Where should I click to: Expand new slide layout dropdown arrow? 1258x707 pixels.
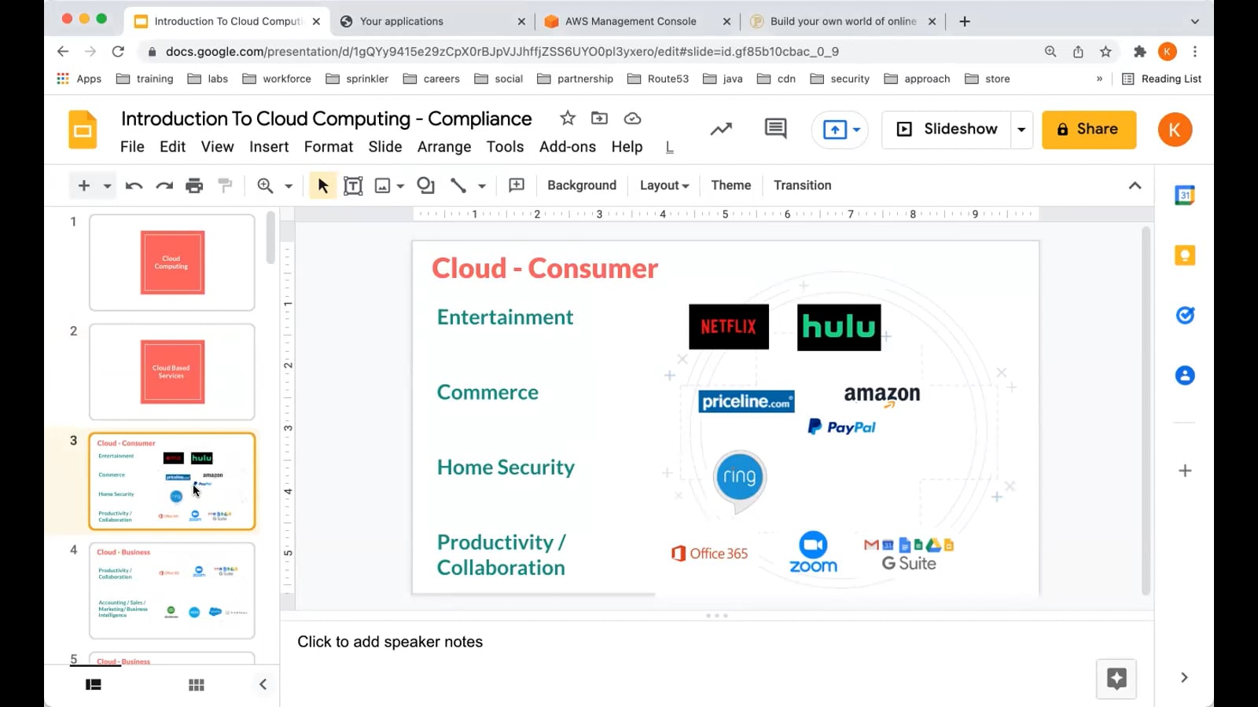click(x=107, y=187)
